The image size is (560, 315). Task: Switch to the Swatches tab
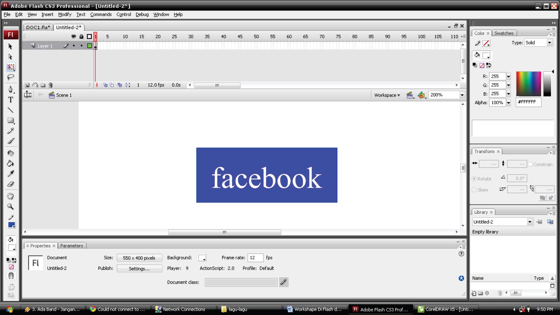point(504,33)
